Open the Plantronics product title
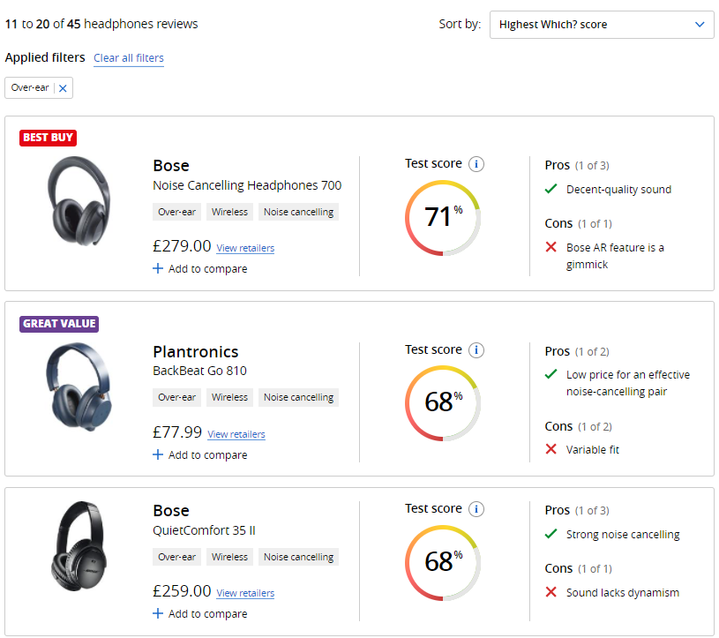 (x=196, y=352)
